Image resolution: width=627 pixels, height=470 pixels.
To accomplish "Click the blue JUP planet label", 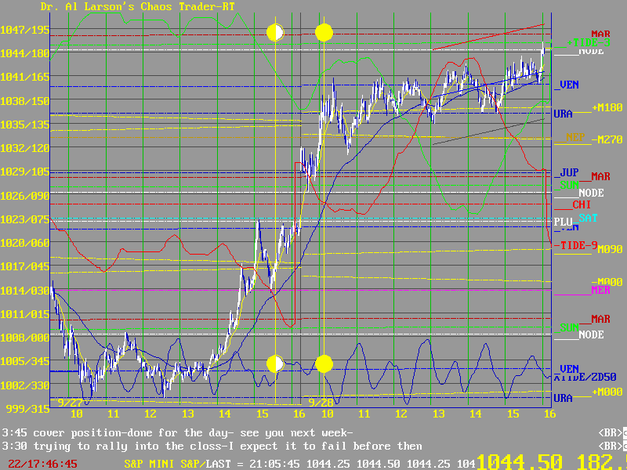I will 569,172.
